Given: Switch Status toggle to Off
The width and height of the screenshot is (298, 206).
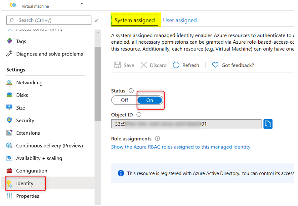Looking at the screenshot, I should coord(125,100).
